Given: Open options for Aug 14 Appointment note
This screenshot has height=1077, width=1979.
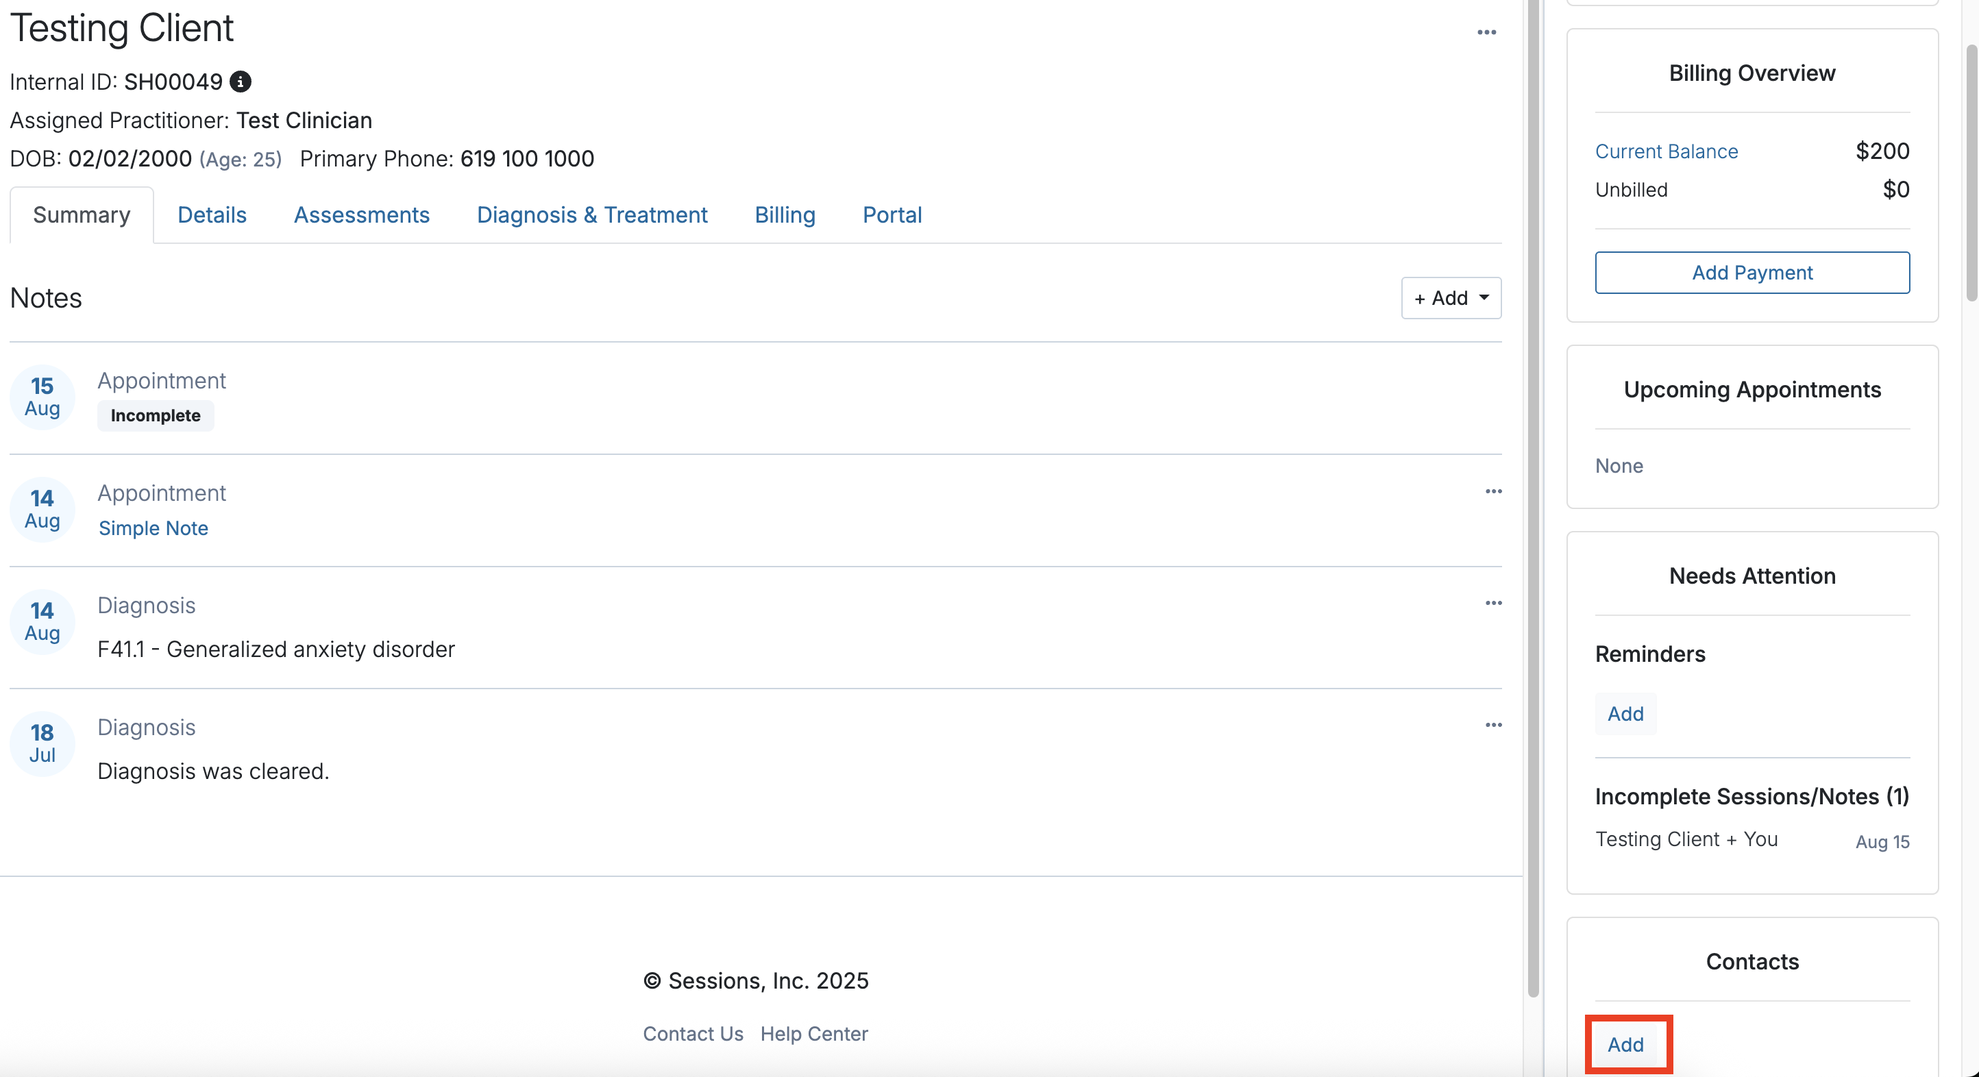Looking at the screenshot, I should click(1492, 492).
